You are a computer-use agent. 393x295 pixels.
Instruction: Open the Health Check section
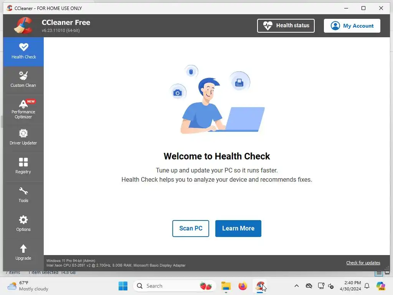pyautogui.click(x=23, y=52)
